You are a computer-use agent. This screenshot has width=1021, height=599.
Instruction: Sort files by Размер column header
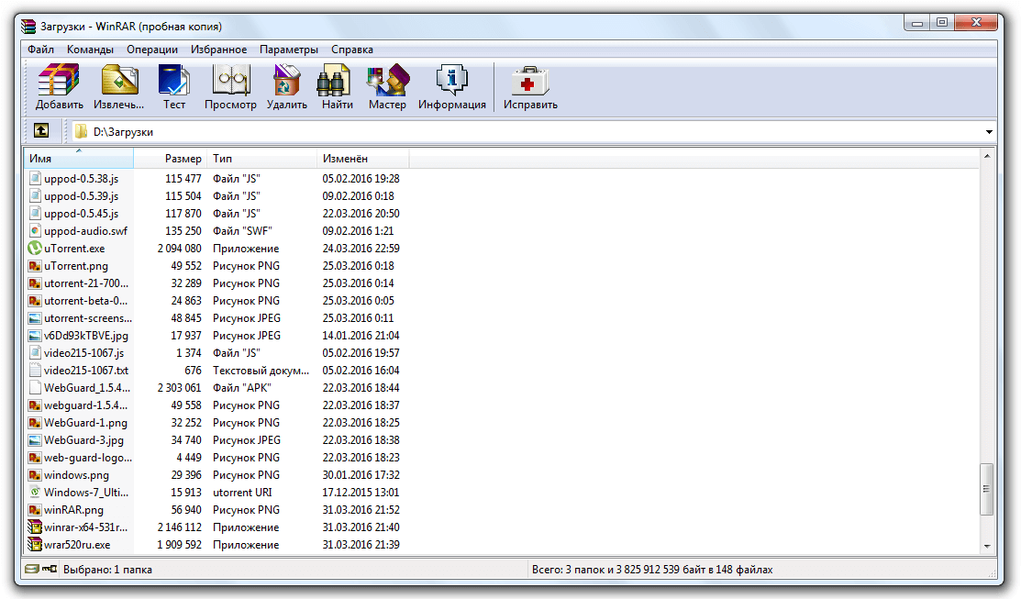(171, 158)
